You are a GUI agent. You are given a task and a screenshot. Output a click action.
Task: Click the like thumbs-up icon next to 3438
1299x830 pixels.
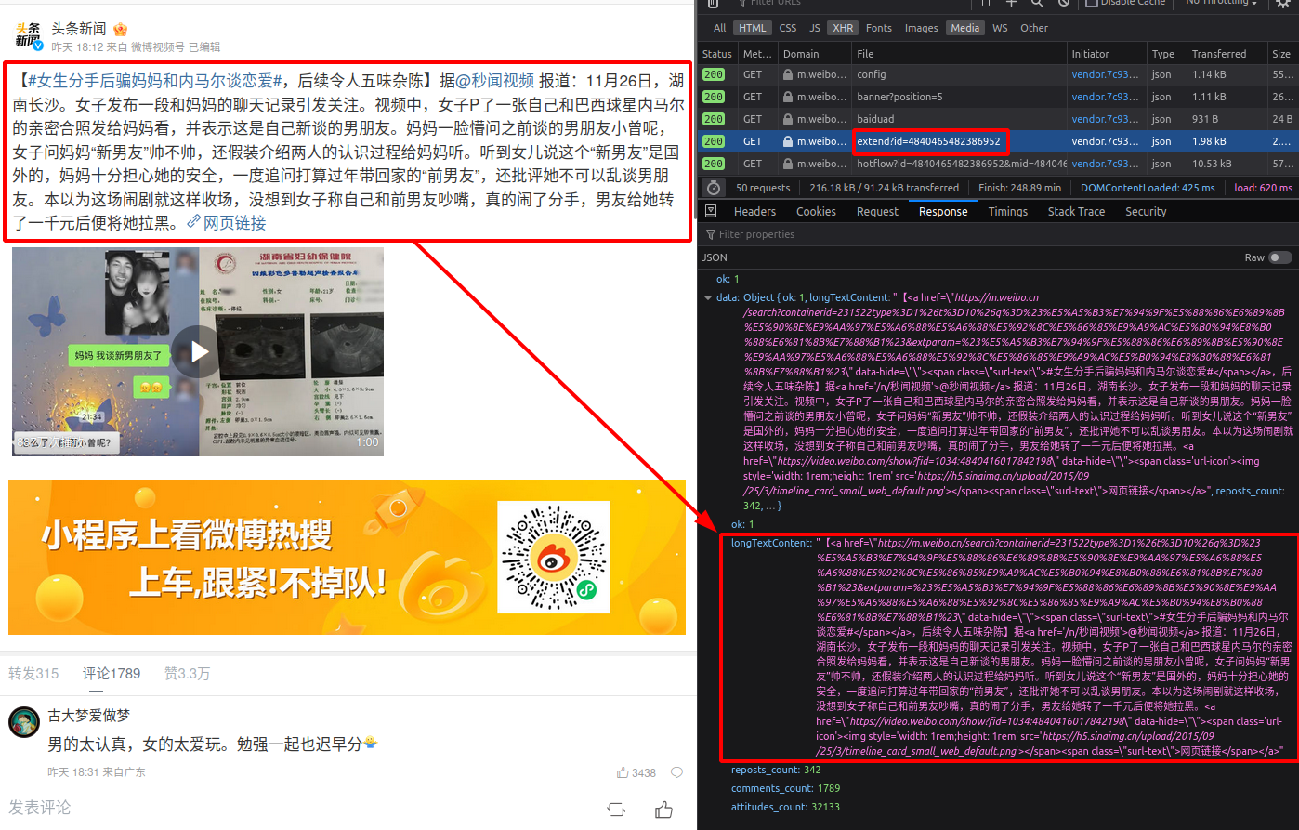623,772
